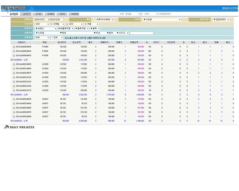Click the D01AJUA0022J subtotal link
Viewport: 239px width, 191px height.
point(19,95)
